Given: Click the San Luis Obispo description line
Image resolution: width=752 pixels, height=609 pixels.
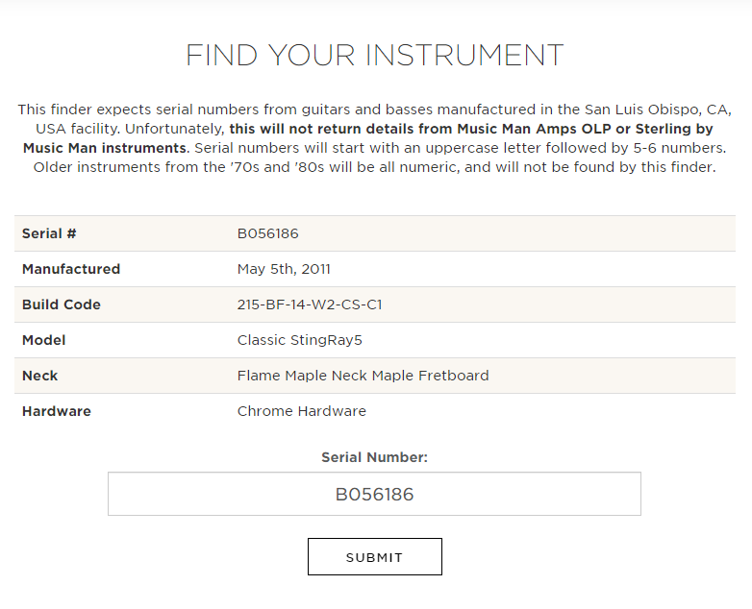Looking at the screenshot, I should tap(375, 110).
